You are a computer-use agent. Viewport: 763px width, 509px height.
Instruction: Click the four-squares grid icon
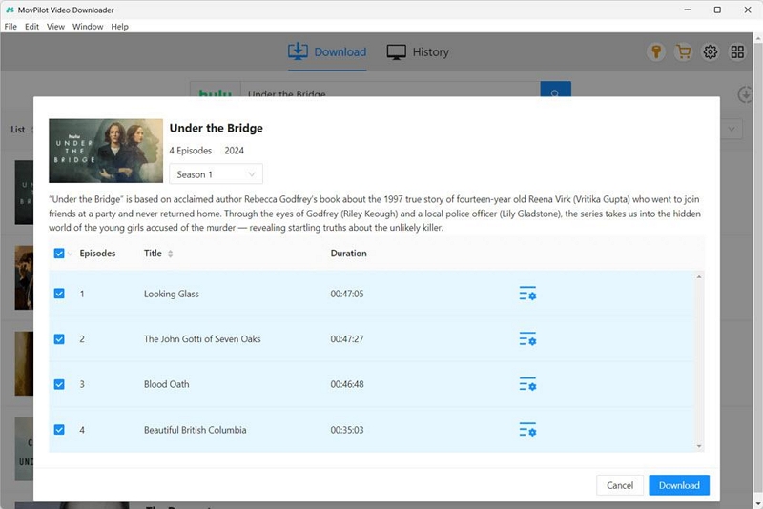click(738, 52)
